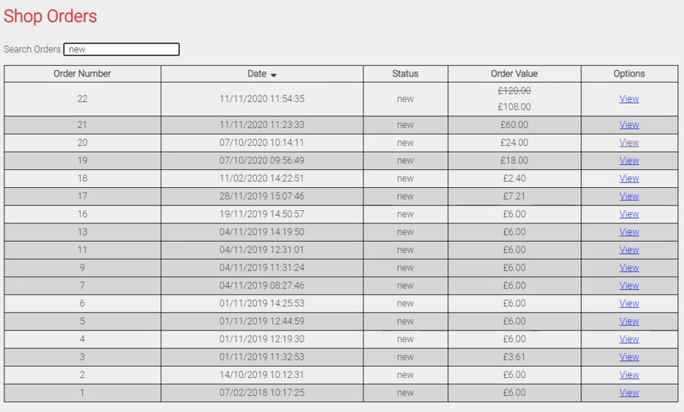
Task: View order number 18 details
Action: pos(628,178)
